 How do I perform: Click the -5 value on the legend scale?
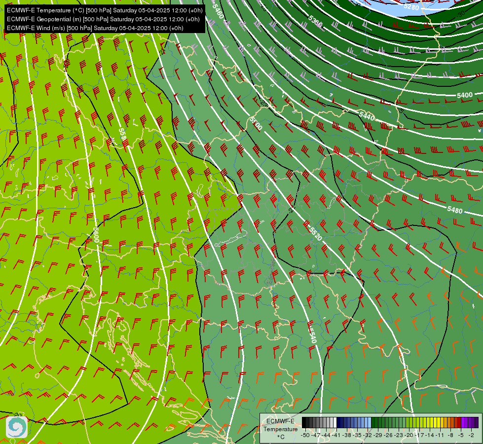[461, 435]
